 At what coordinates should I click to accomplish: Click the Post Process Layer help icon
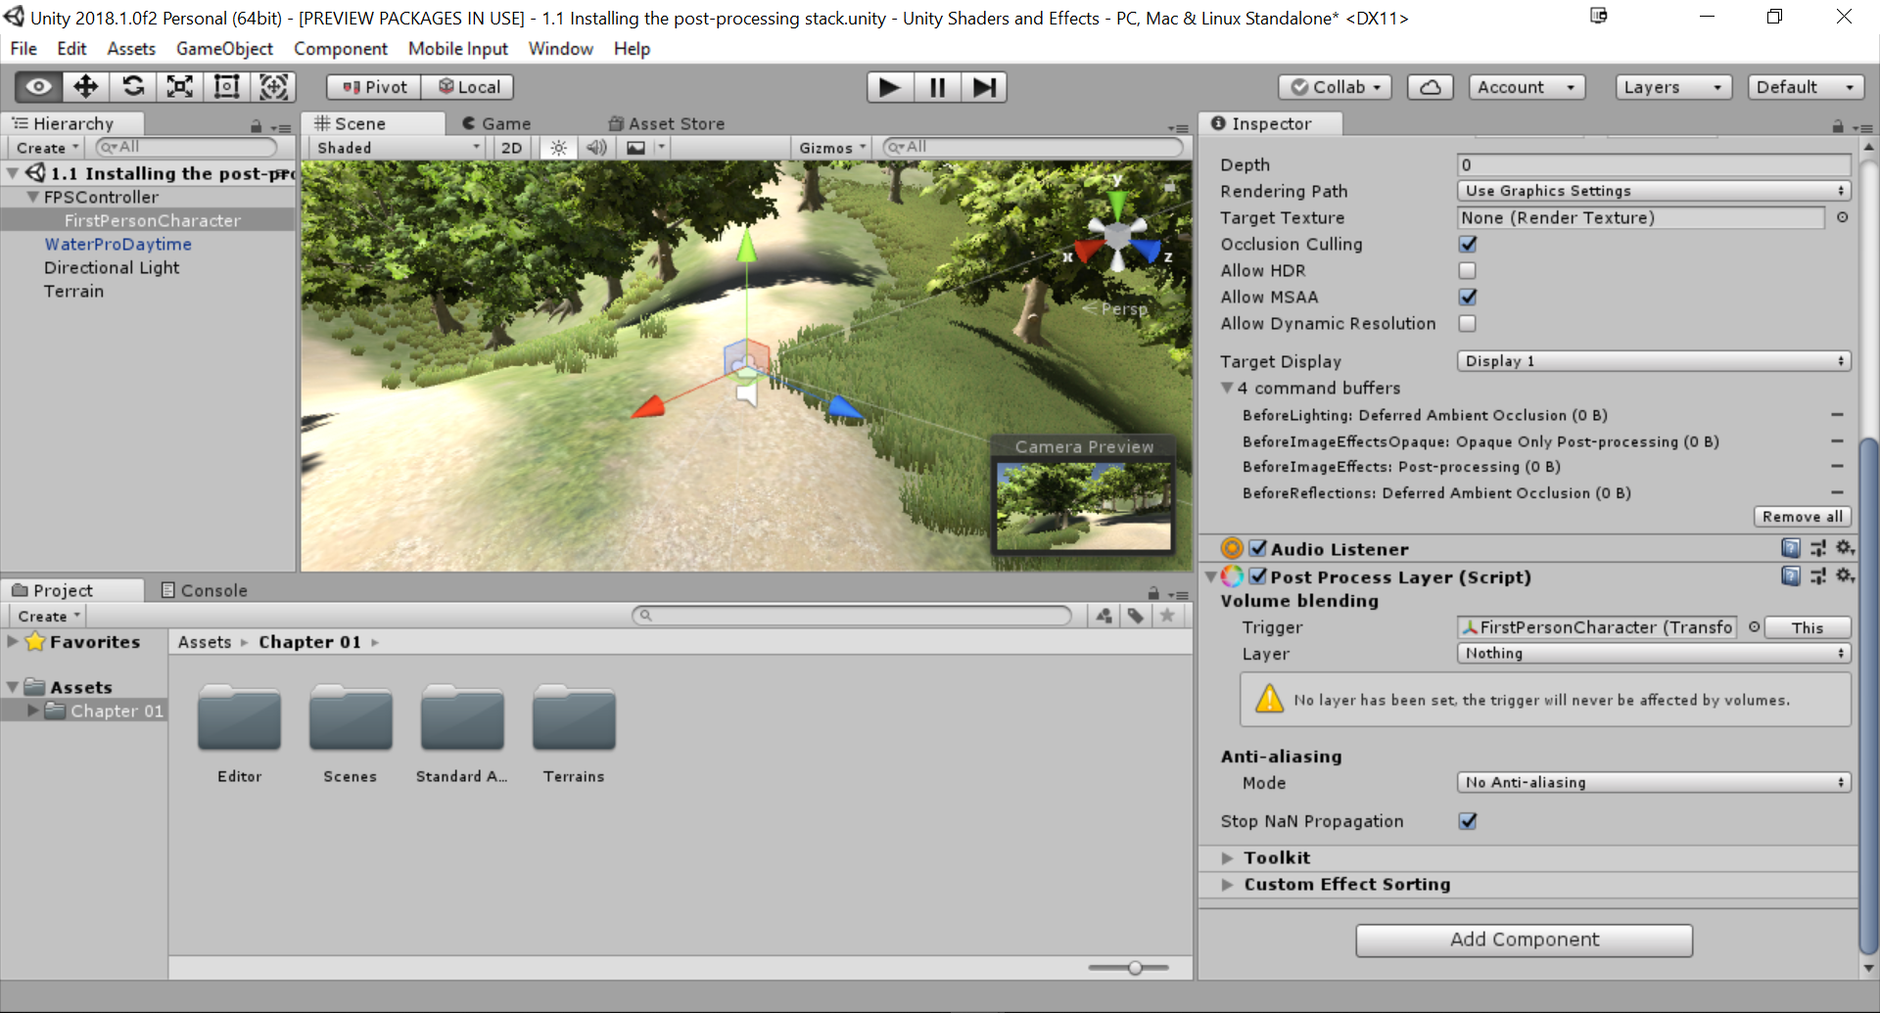coord(1791,576)
